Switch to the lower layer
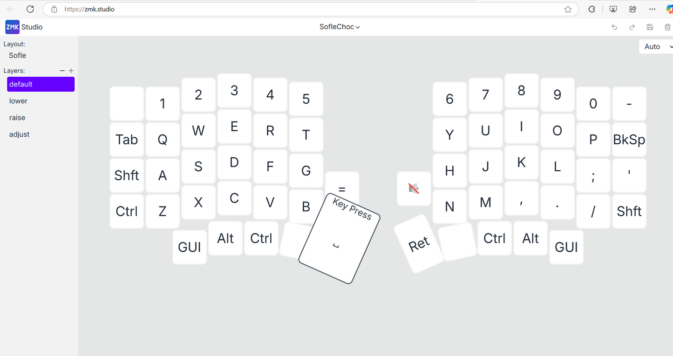 click(x=19, y=101)
